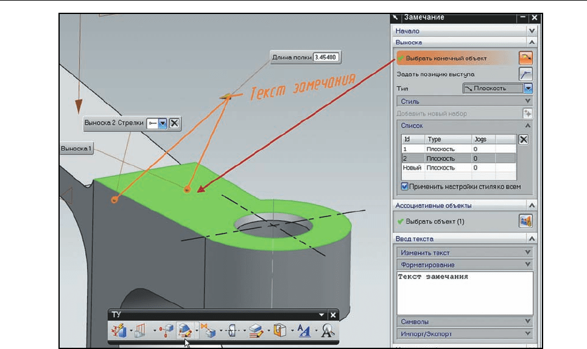Remove Выноска 2 with its X button
The width and height of the screenshot is (587, 349).
pyautogui.click(x=174, y=123)
